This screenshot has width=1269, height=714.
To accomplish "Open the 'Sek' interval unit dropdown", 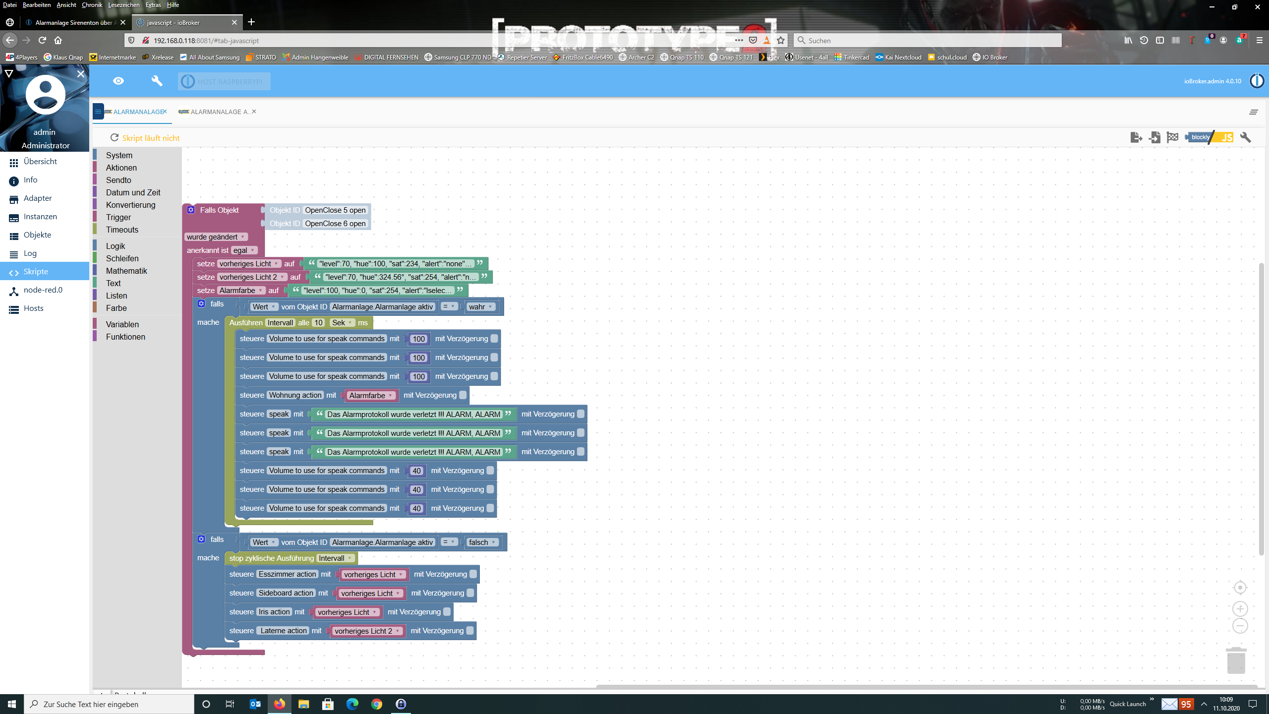I will point(342,322).
